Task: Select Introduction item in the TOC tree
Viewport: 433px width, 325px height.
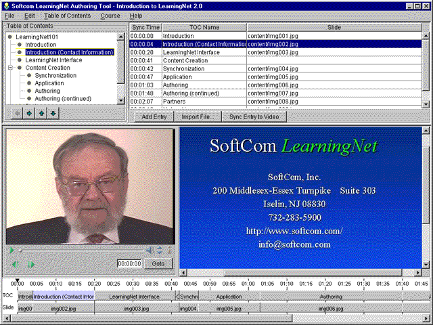Action: click(41, 45)
